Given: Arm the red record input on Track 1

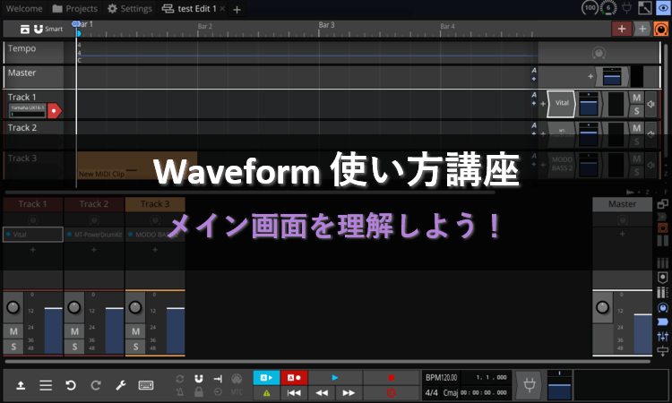Looking at the screenshot, I should [55, 110].
